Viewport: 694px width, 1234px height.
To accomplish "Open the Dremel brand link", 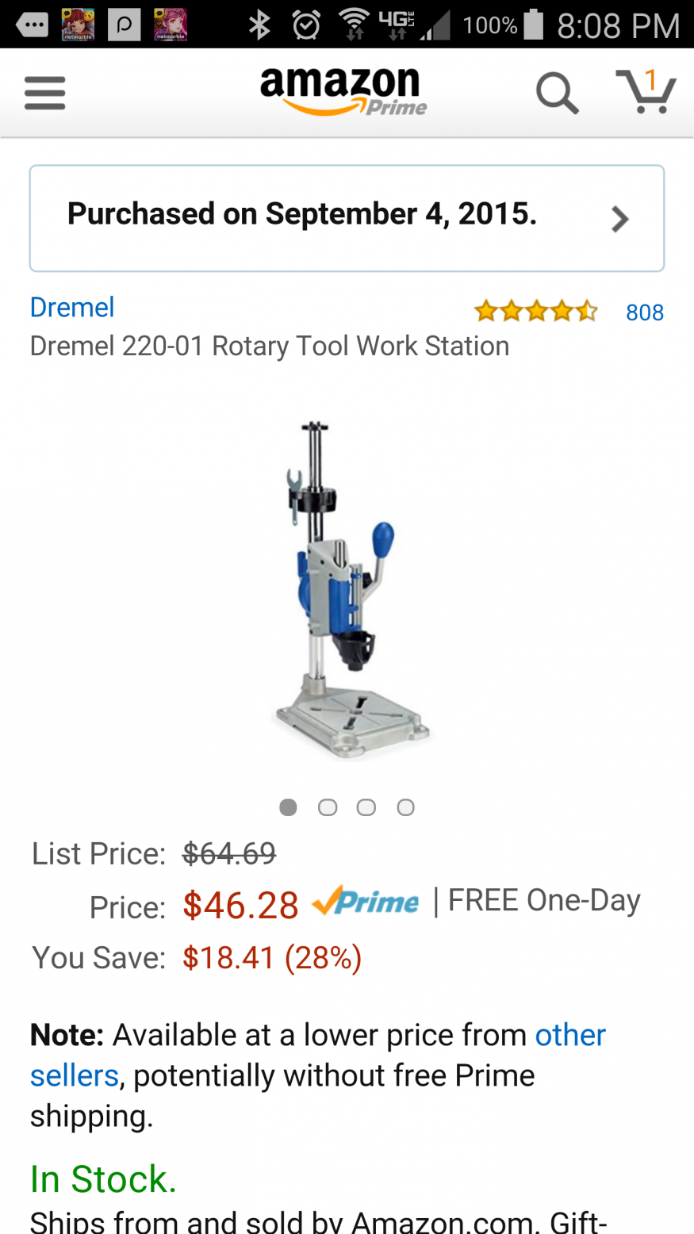I will pos(72,307).
